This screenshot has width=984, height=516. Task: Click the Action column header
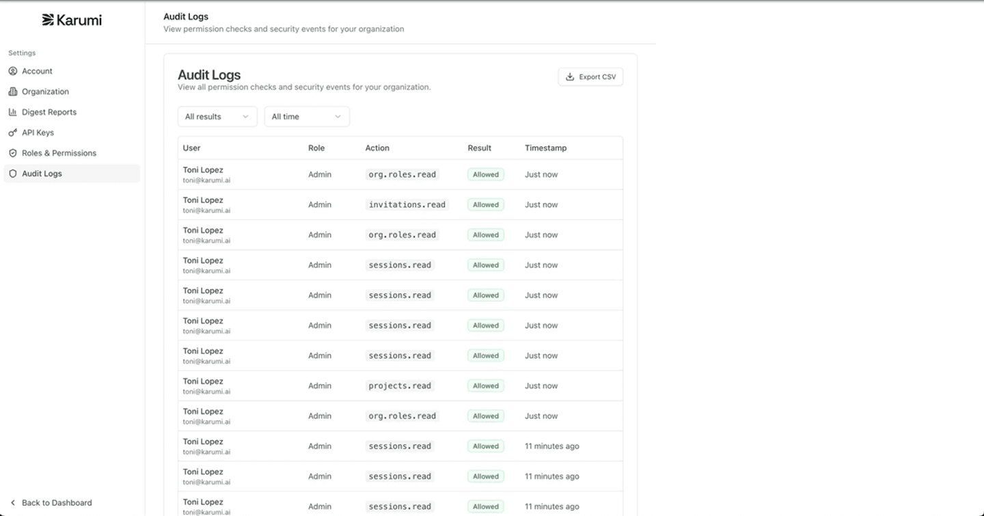[x=377, y=148]
